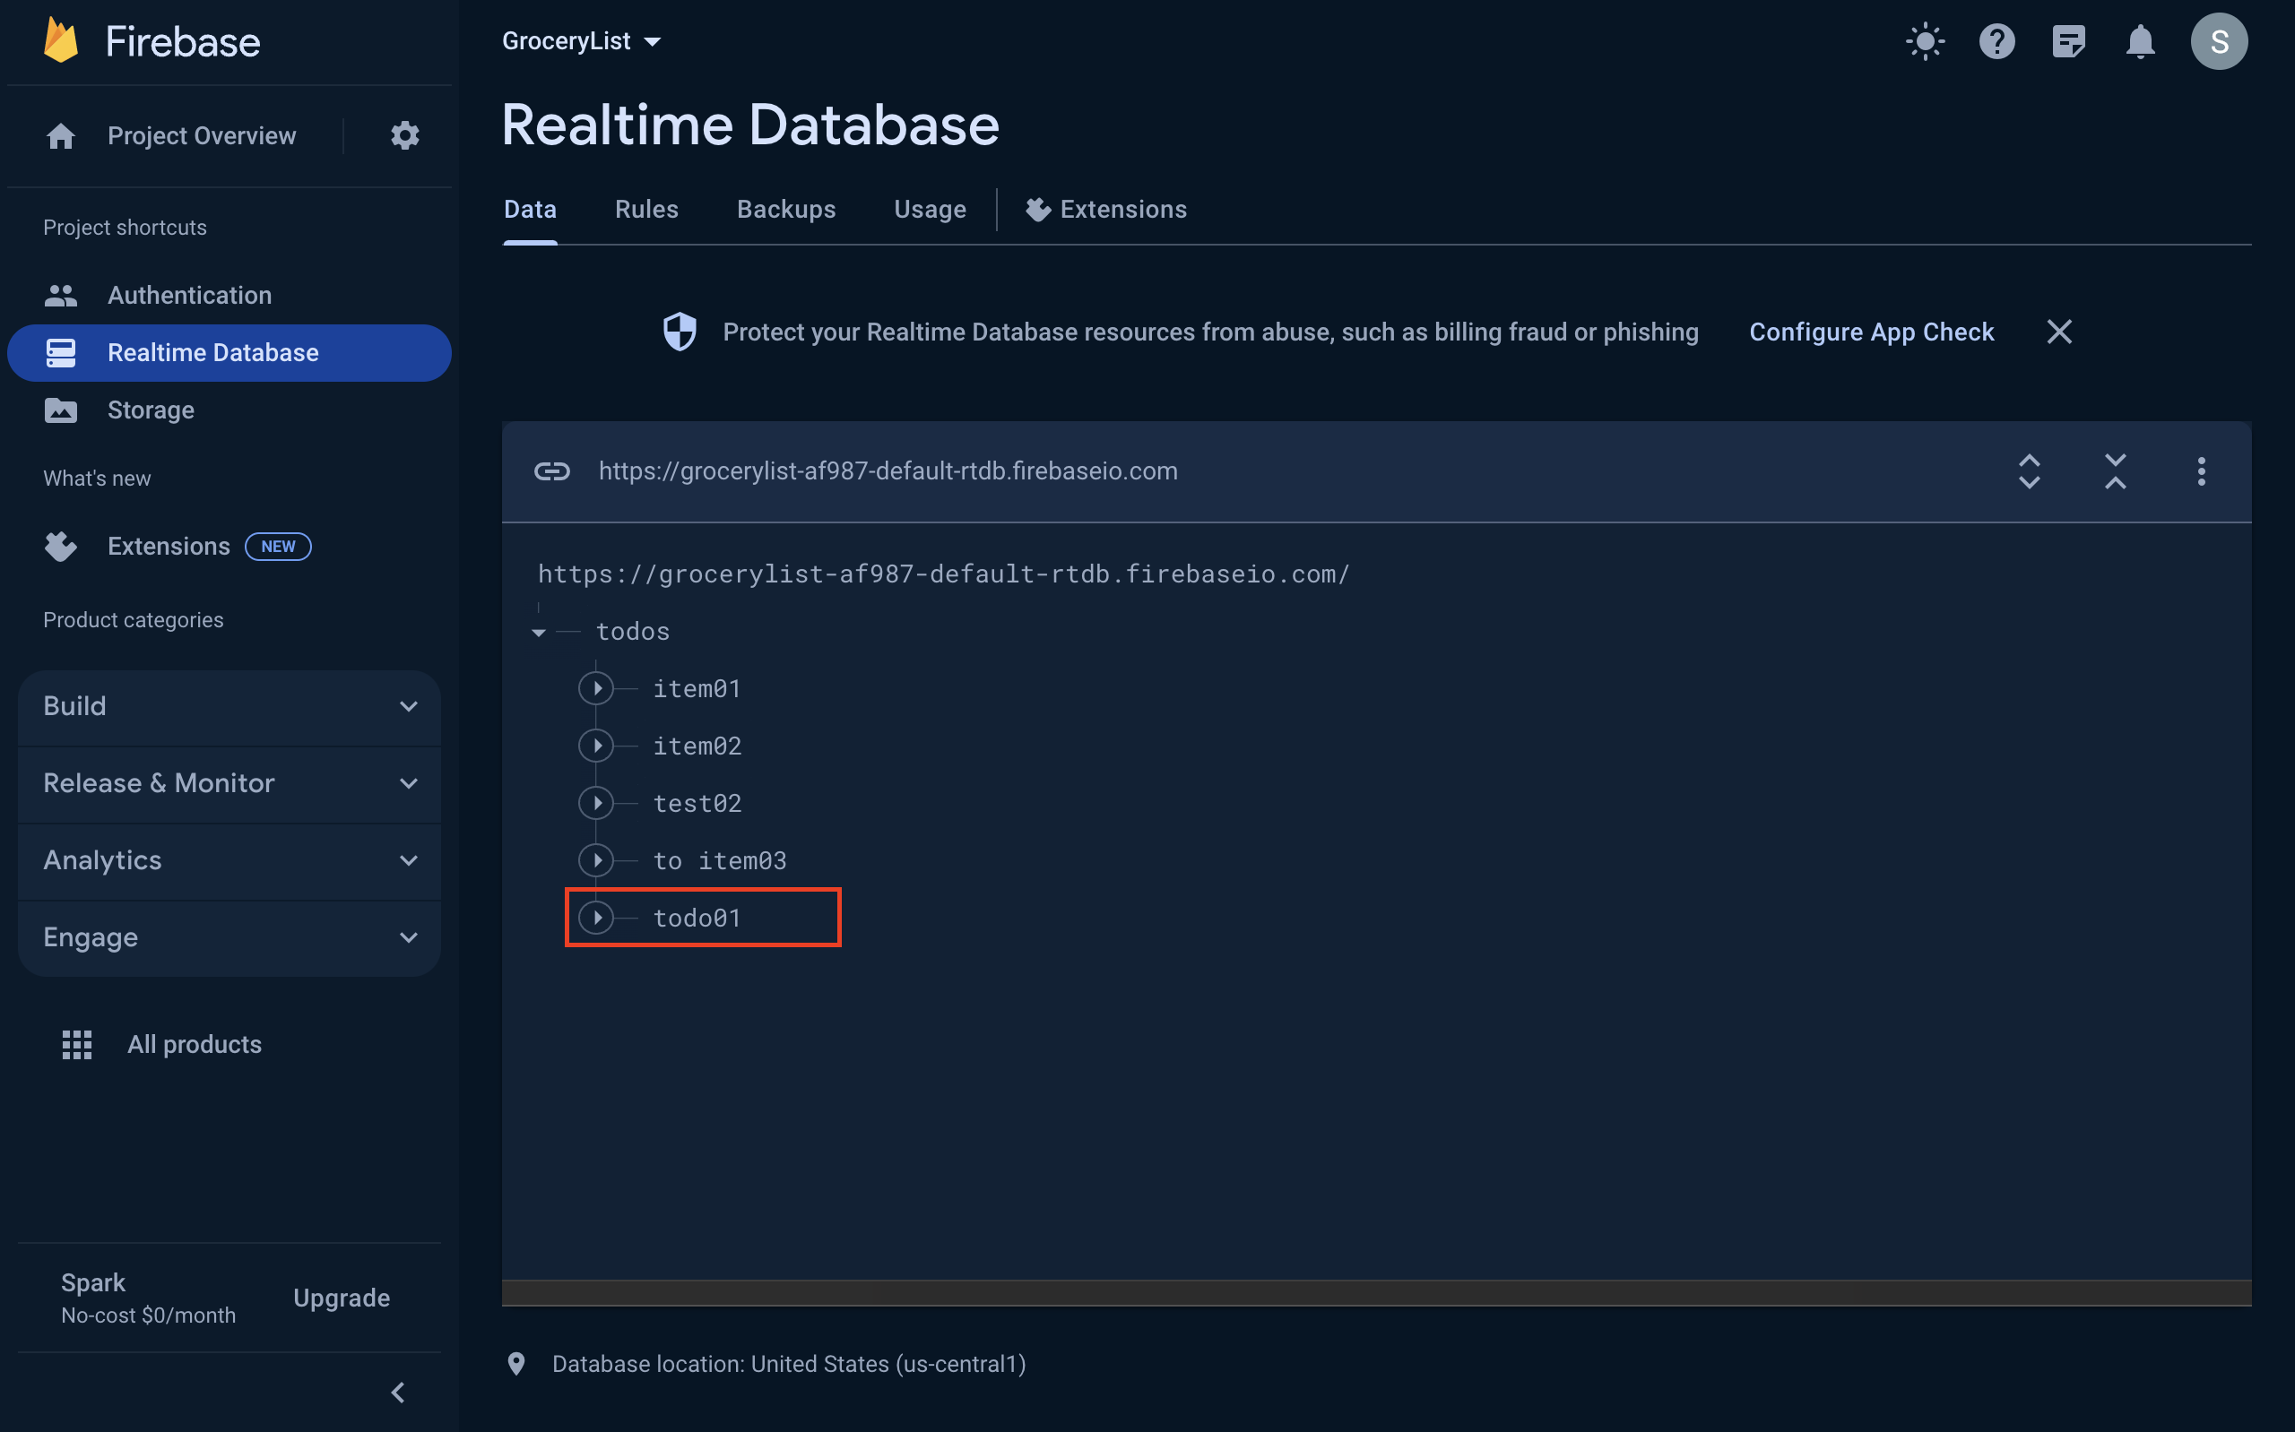This screenshot has height=1432, width=2295.
Task: Expand all database nodes icon
Action: [x=2029, y=471]
